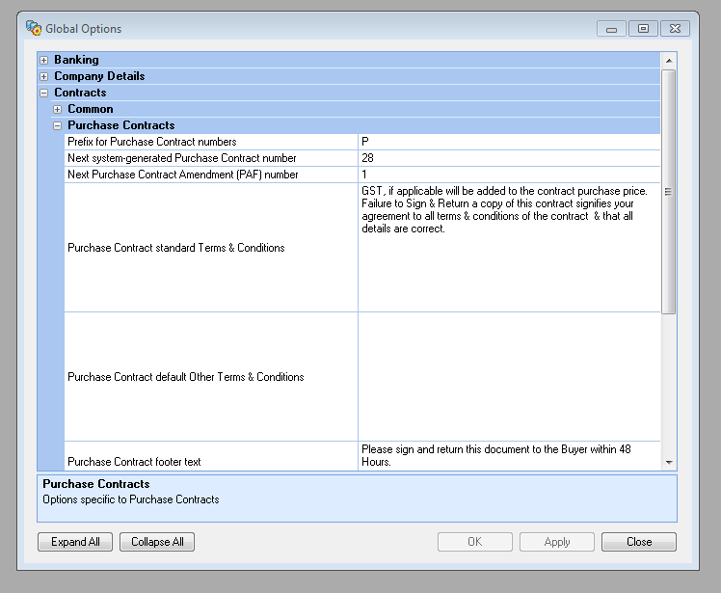The height and width of the screenshot is (593, 721).
Task: Click the Collapse All button
Action: click(157, 542)
